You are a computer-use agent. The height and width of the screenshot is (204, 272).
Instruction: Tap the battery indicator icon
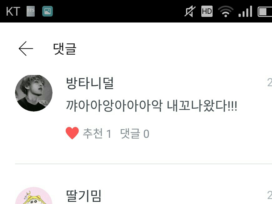click(265, 12)
